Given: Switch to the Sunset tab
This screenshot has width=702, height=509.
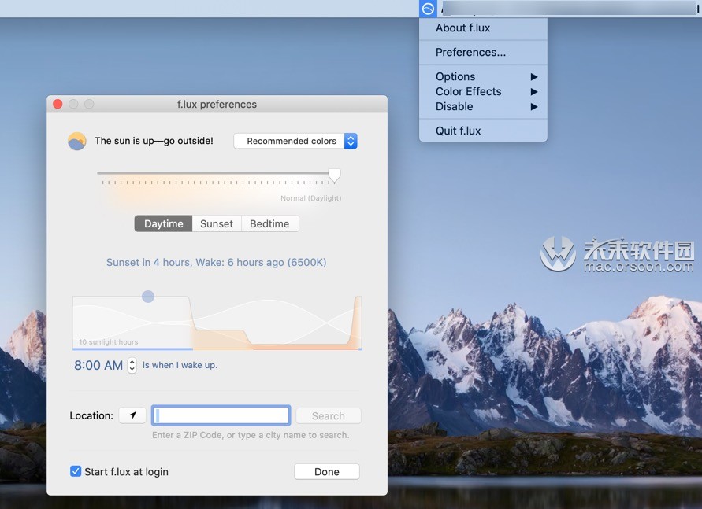Looking at the screenshot, I should tap(216, 223).
